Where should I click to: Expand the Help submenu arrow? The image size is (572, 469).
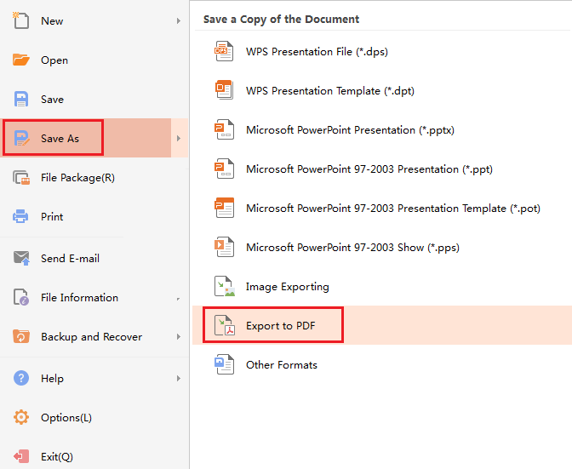click(179, 378)
